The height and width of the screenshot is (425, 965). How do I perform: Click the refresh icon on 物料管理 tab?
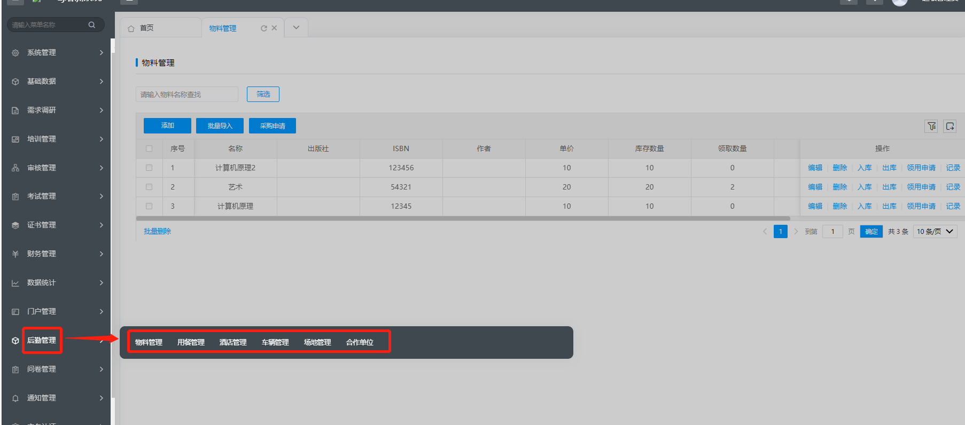pyautogui.click(x=263, y=28)
